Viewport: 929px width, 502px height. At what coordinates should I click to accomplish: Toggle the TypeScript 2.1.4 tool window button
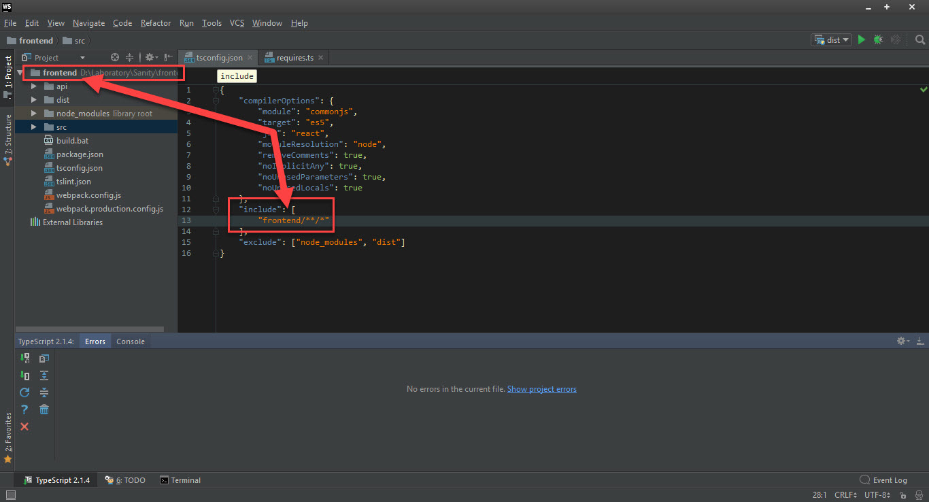[x=57, y=480]
